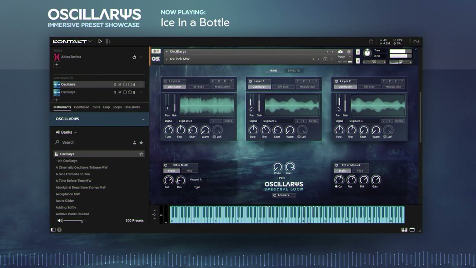476x268 pixels.
Task: Solo the first Oscillarys instrument
Action: (x=115, y=84)
